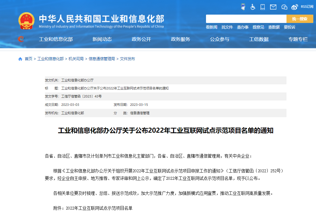Select the 工信数据 navigation item
Image resolution: width=316 pixels, height=223 pixels.
click(x=259, y=39)
